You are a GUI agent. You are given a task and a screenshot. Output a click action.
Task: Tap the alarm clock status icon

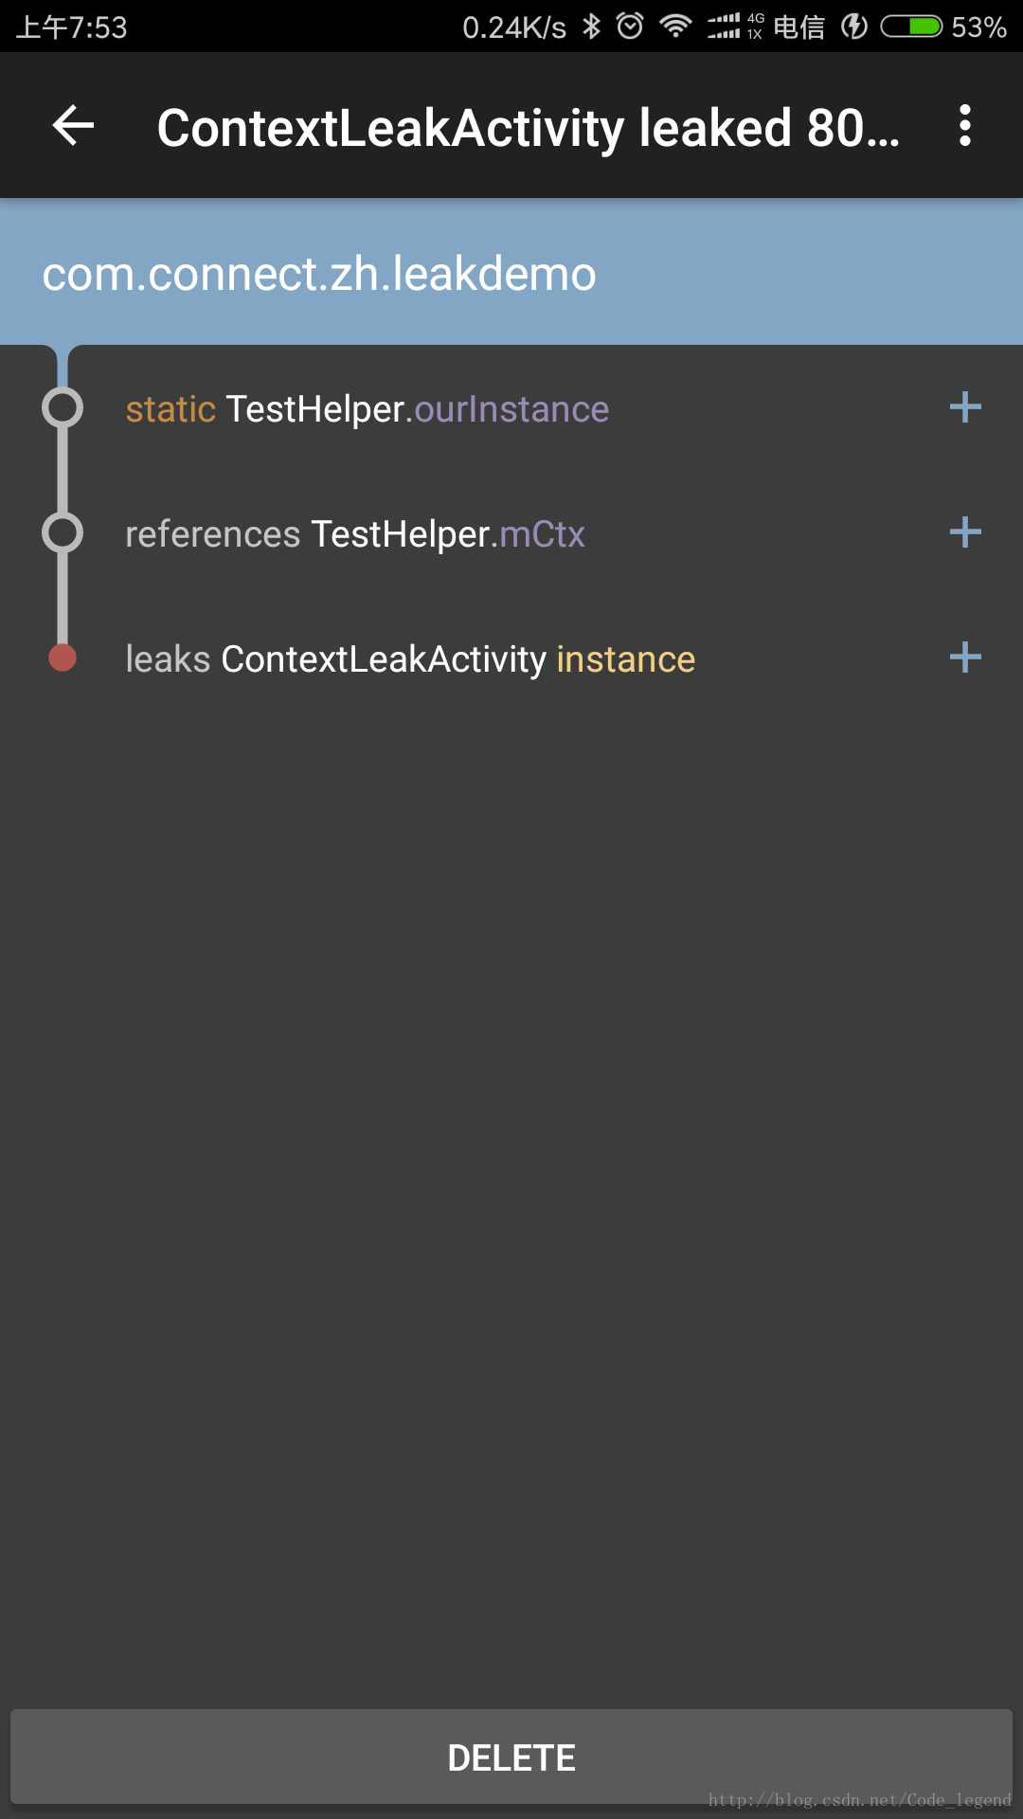[630, 27]
